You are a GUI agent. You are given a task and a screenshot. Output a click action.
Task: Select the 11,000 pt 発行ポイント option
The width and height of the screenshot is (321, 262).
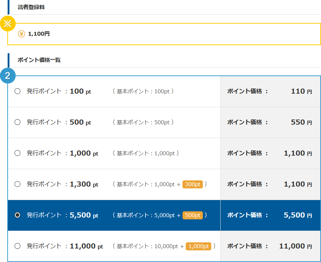point(17,246)
